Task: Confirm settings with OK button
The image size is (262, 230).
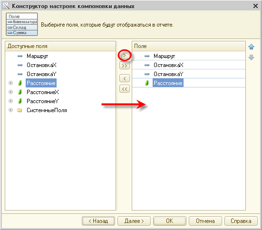Action: click(170, 221)
